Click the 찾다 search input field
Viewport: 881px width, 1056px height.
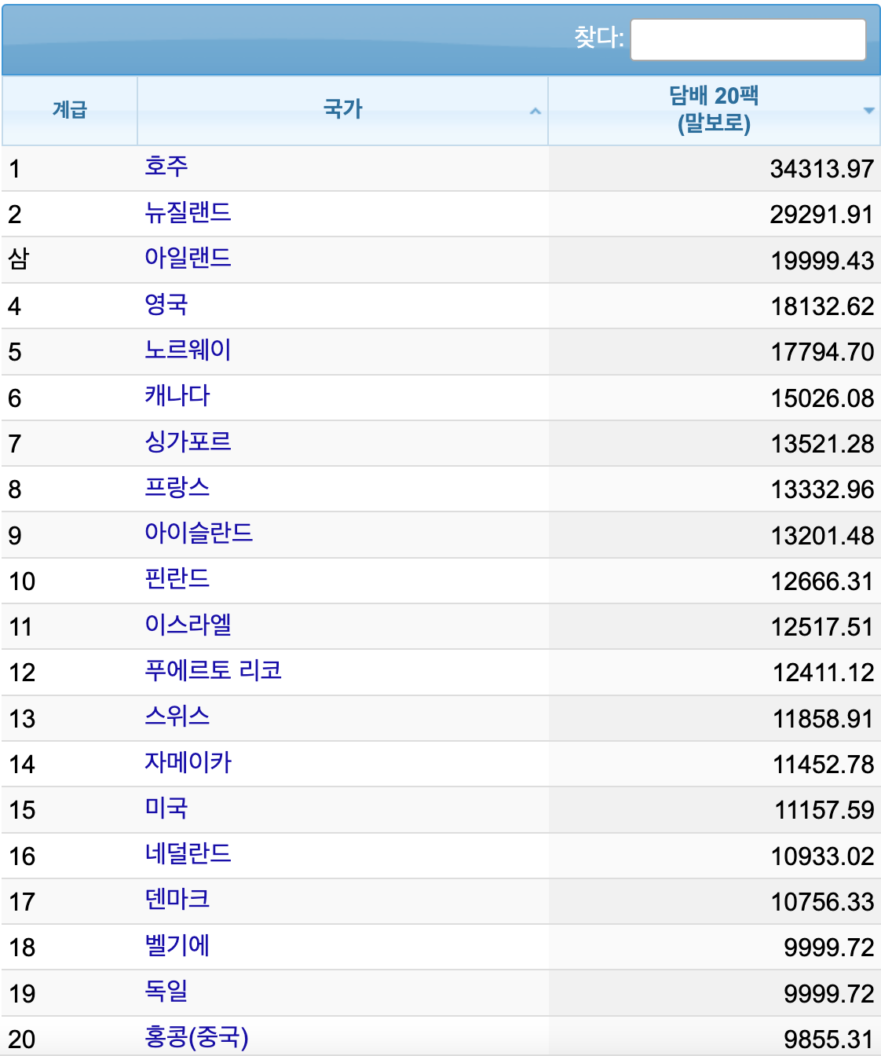click(x=748, y=39)
